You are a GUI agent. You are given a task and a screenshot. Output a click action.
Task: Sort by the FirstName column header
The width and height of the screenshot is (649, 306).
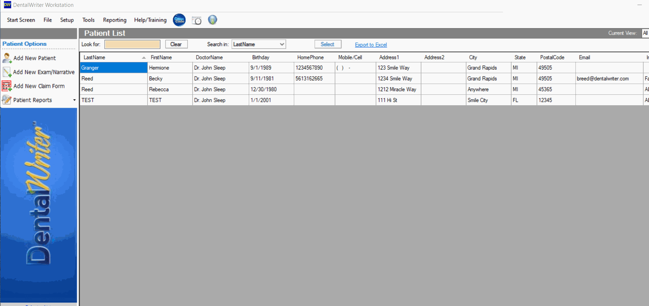[170, 57]
